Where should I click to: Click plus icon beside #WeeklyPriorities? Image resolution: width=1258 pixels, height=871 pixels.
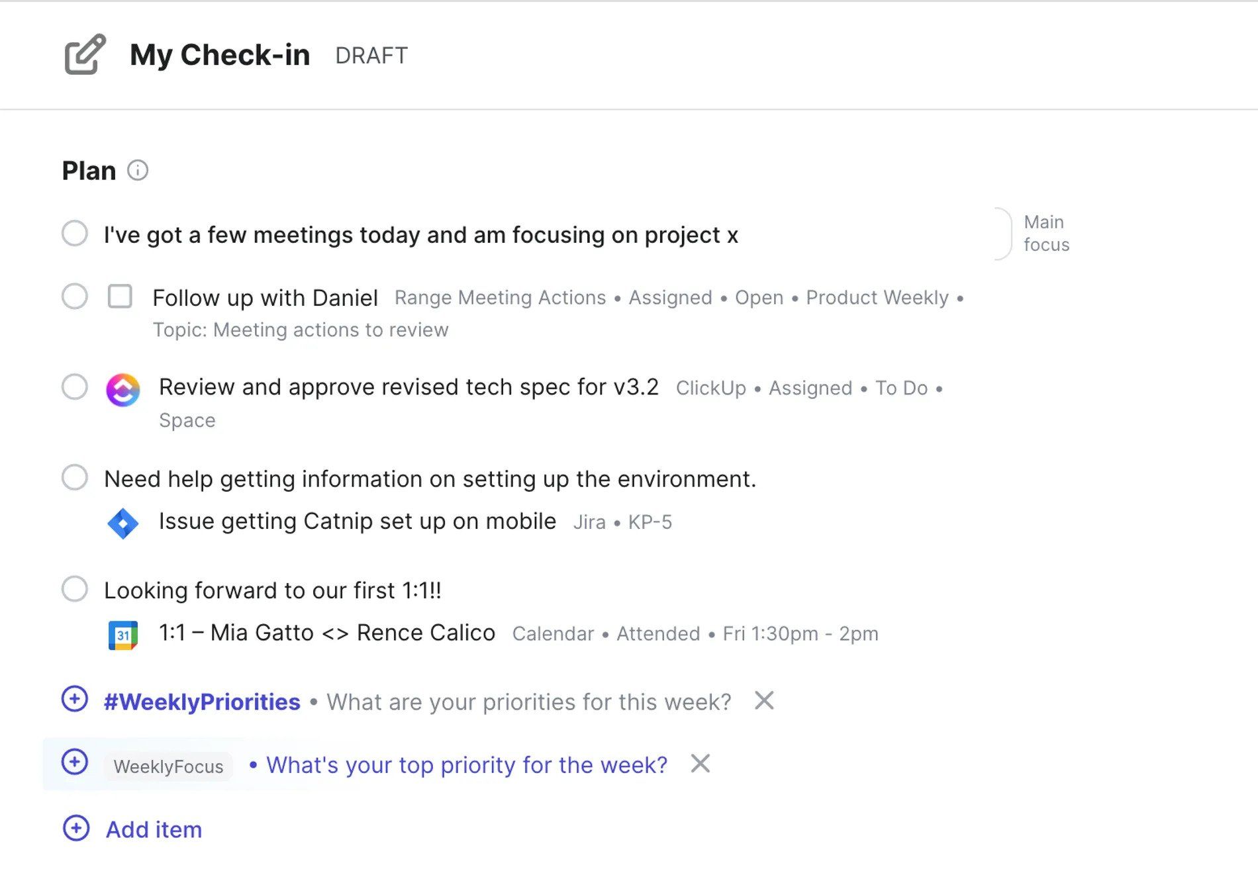(x=75, y=699)
